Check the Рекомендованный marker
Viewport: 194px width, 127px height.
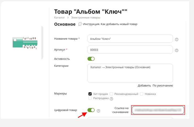[111, 94]
